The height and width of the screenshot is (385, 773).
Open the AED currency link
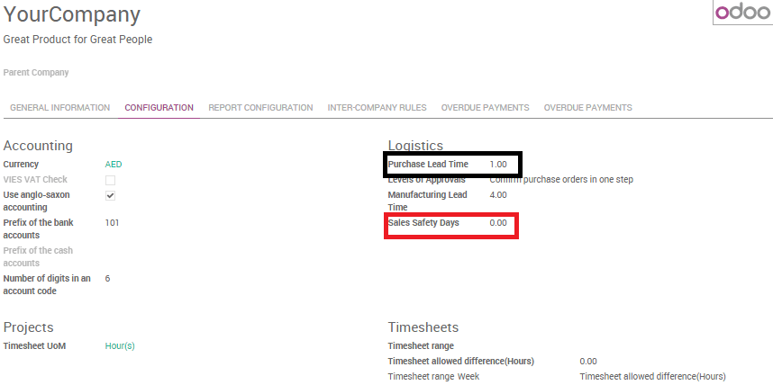pyautogui.click(x=114, y=165)
